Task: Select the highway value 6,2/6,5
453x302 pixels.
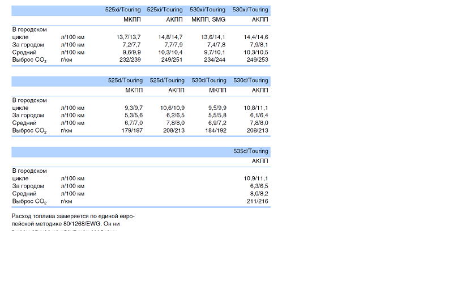Action: coord(174,115)
